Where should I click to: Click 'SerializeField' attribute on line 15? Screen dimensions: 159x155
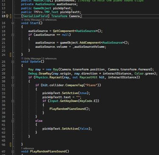click(x=35, y=16)
